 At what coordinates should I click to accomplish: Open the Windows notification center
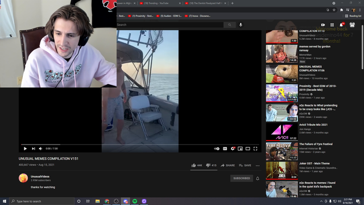(x=358, y=201)
